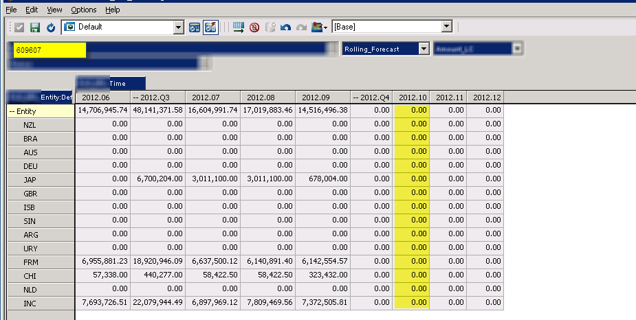Screen dimensions: 636x320
Task: Open the Help menu
Action: pos(112,10)
